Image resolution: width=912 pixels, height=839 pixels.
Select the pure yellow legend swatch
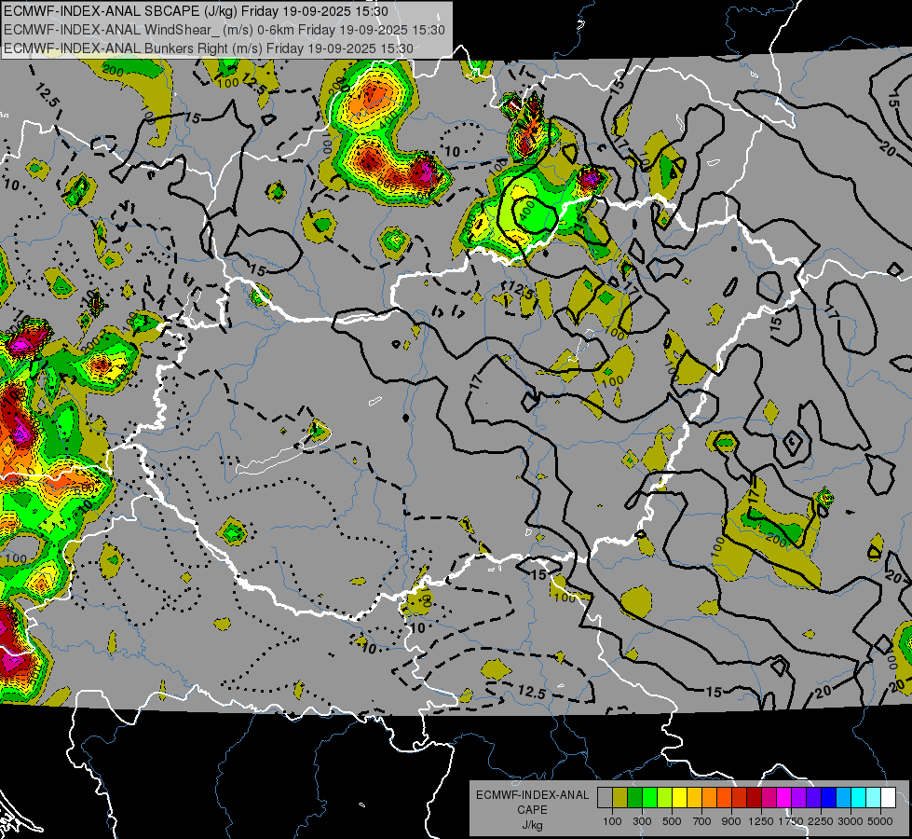[679, 798]
